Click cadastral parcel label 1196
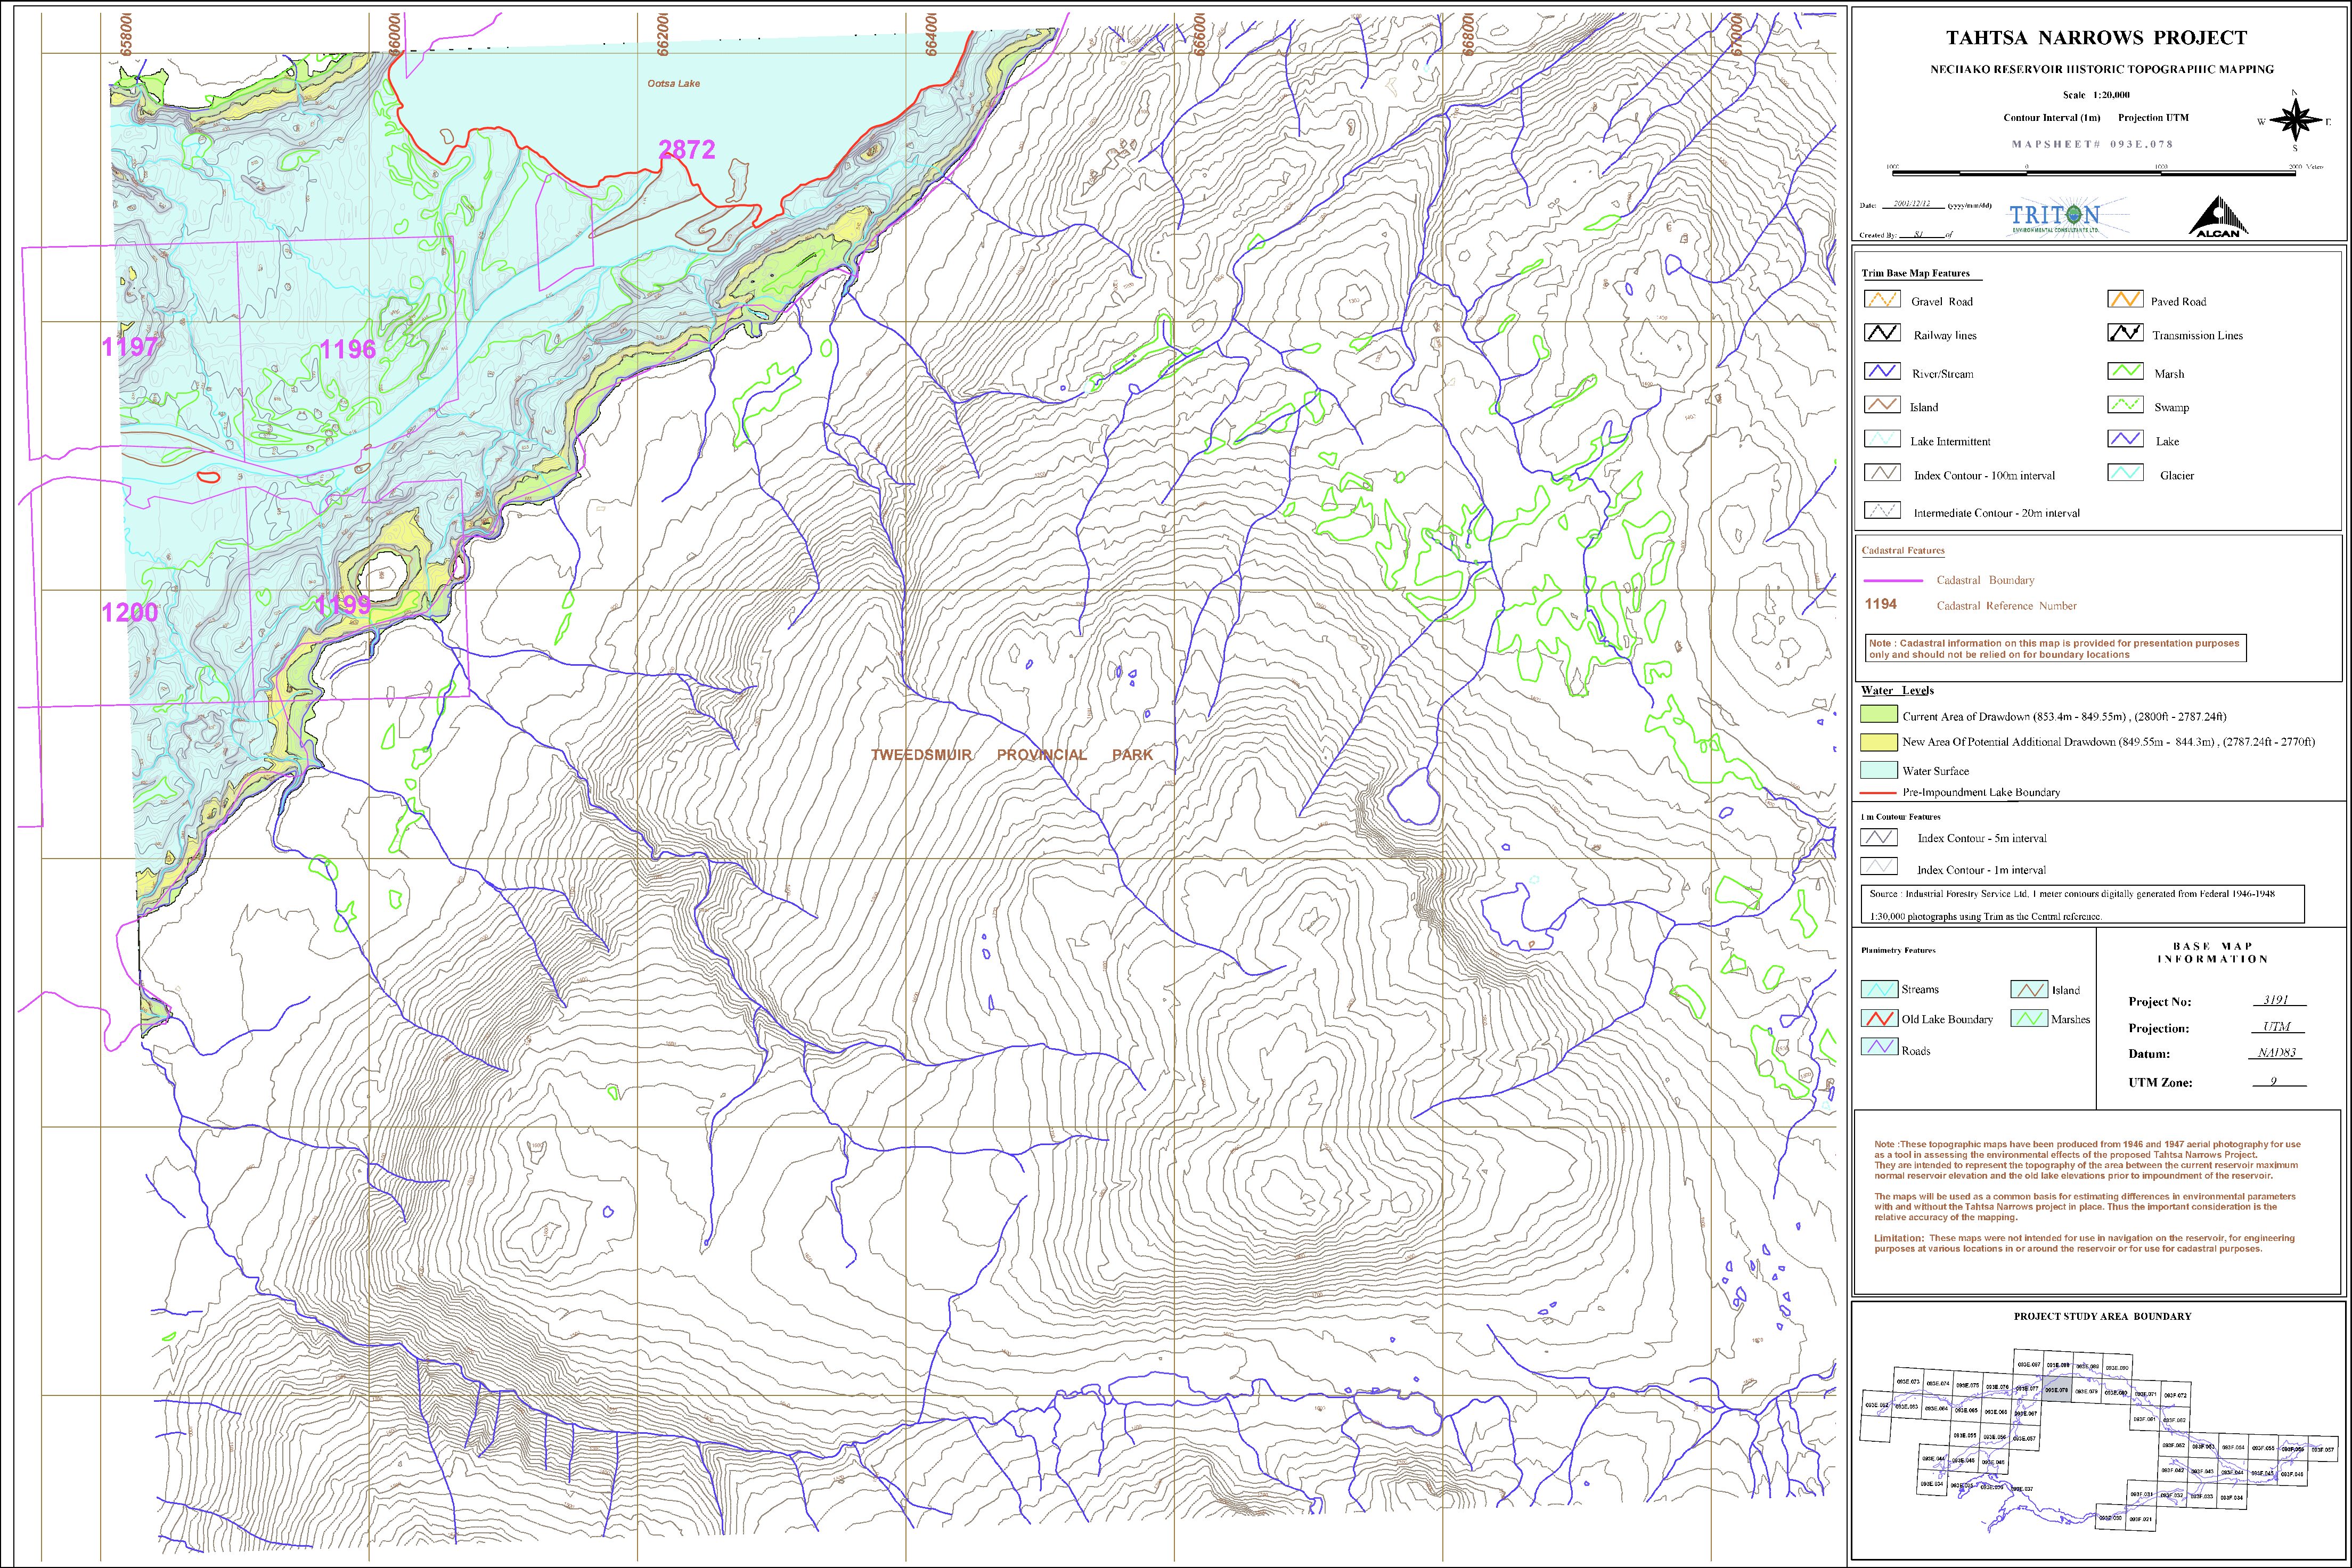Image resolution: width=2352 pixels, height=1568 pixels. 347,349
